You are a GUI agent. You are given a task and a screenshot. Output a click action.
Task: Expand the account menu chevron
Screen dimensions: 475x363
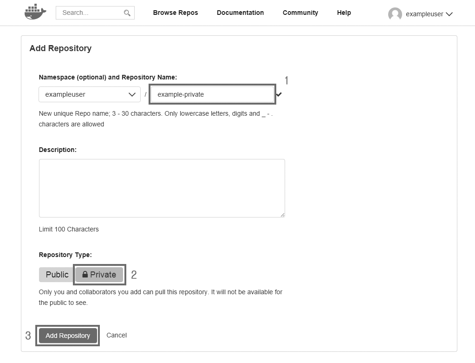(449, 14)
